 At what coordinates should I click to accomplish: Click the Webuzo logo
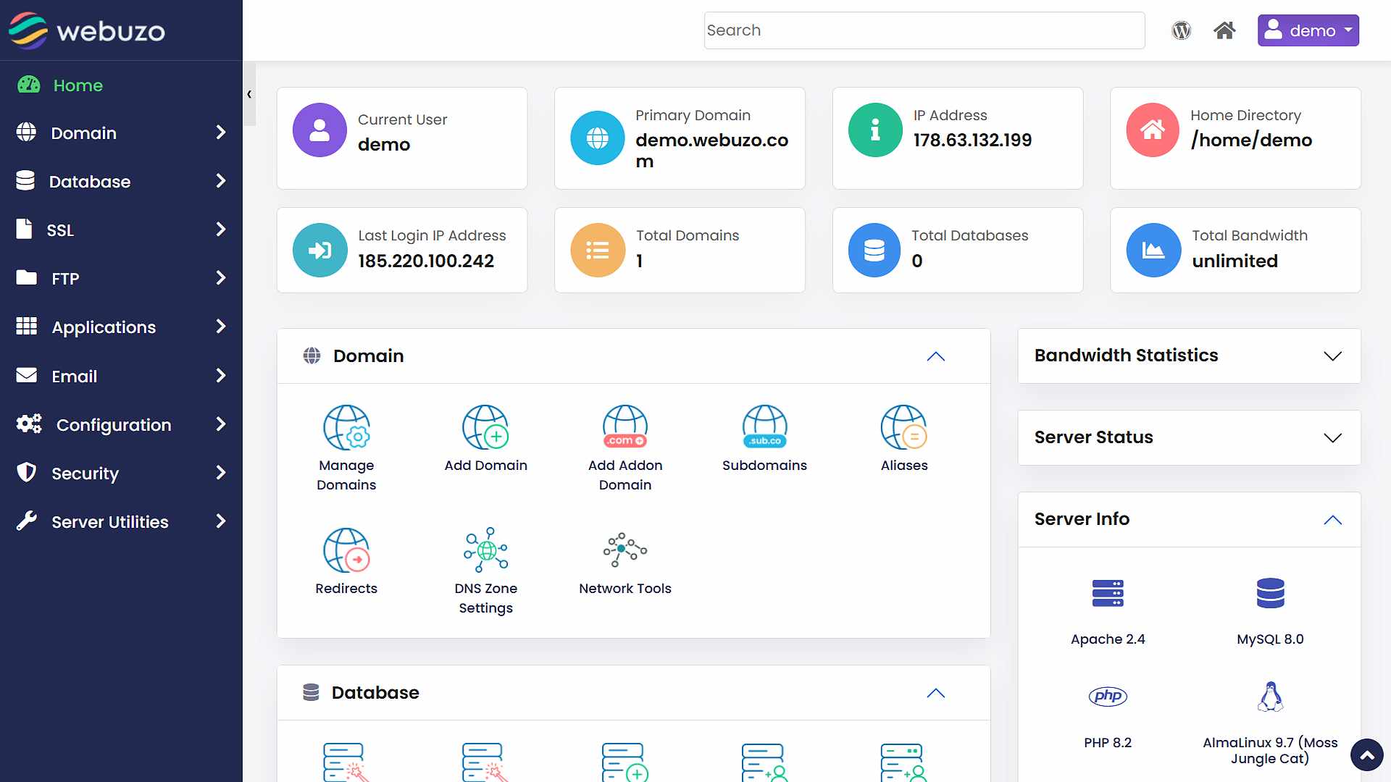click(87, 30)
